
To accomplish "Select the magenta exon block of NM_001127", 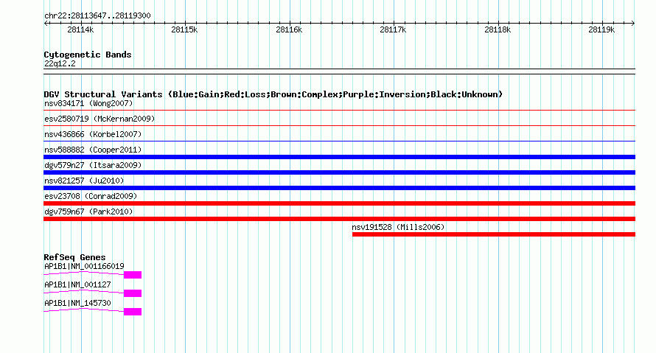I will pos(133,293).
